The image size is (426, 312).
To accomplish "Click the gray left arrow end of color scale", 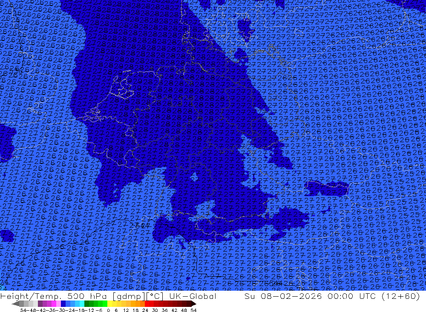I will 15,304.
